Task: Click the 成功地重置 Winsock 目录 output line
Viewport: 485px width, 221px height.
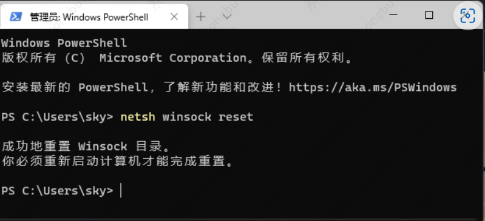Action: (x=86, y=147)
